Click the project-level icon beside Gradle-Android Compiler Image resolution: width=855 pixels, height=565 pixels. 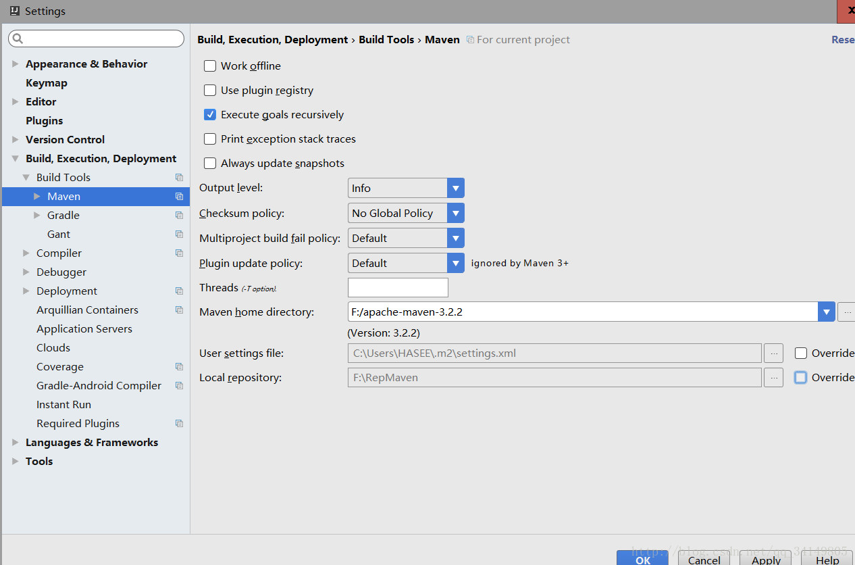click(179, 385)
